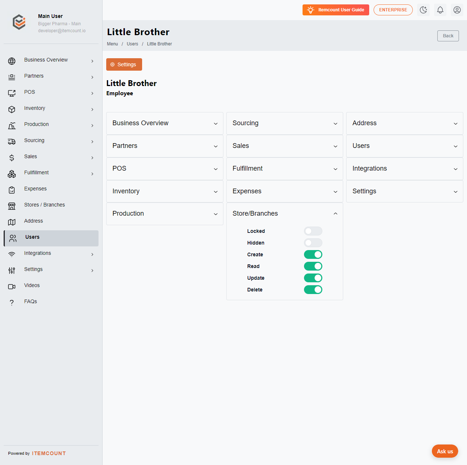
Task: Click the ITEMCOUNT powered-by link
Action: pos(49,453)
